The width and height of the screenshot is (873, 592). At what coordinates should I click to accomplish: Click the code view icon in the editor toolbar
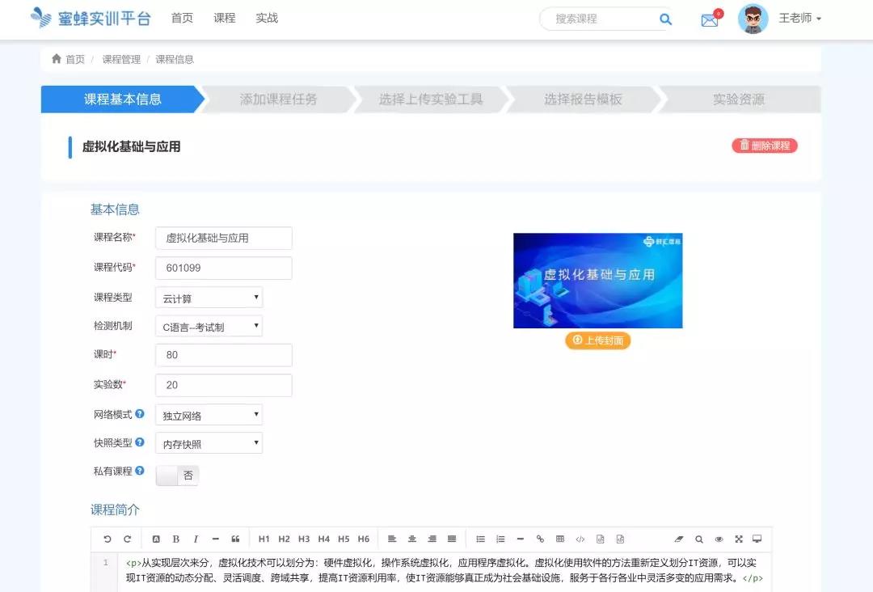pos(579,539)
